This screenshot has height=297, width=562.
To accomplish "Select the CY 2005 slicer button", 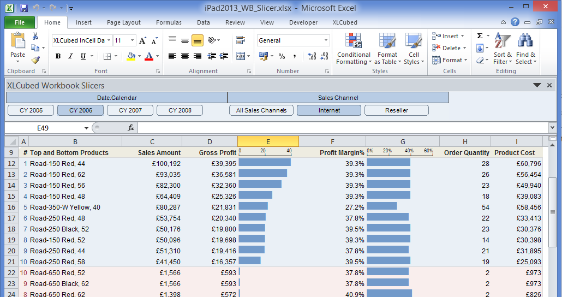I will coord(31,110).
